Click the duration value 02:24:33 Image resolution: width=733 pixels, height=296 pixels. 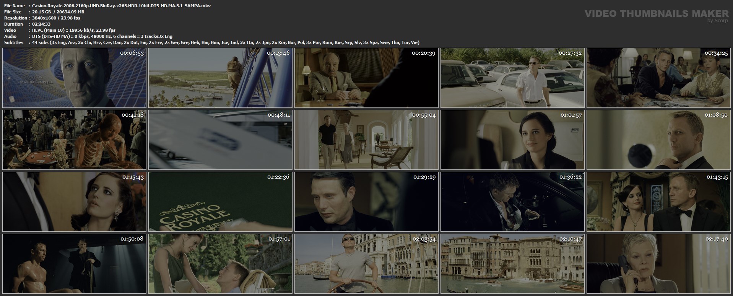click(41, 24)
